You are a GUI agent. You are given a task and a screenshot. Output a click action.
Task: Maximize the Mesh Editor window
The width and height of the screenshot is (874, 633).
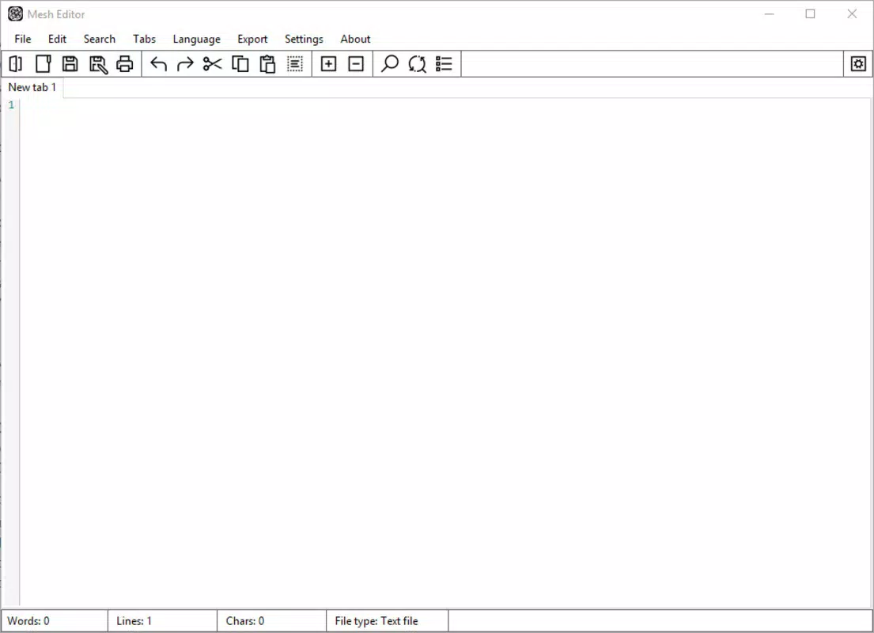point(811,14)
